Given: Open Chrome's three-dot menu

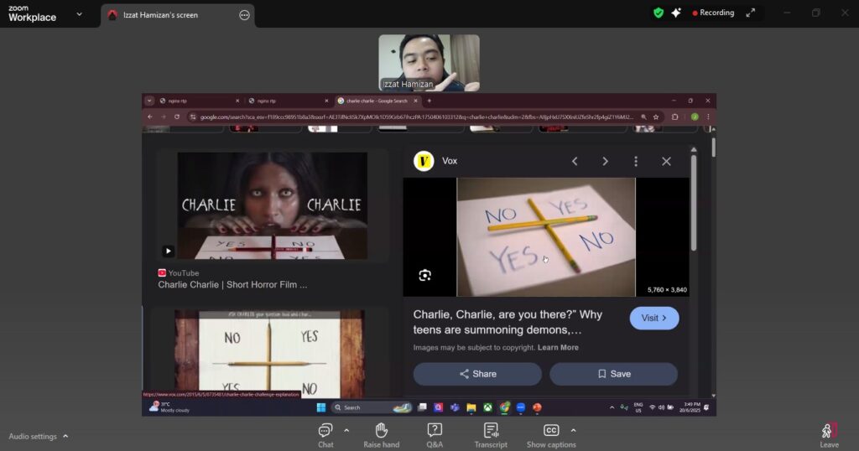Looking at the screenshot, I should [x=708, y=117].
